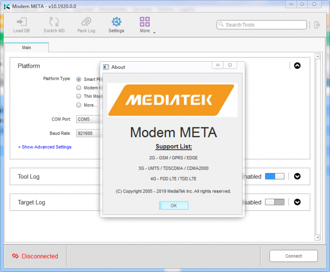Click the '4G - FDD LTE / TDD LTE' line
The width and height of the screenshot is (330, 272).
tap(174, 179)
